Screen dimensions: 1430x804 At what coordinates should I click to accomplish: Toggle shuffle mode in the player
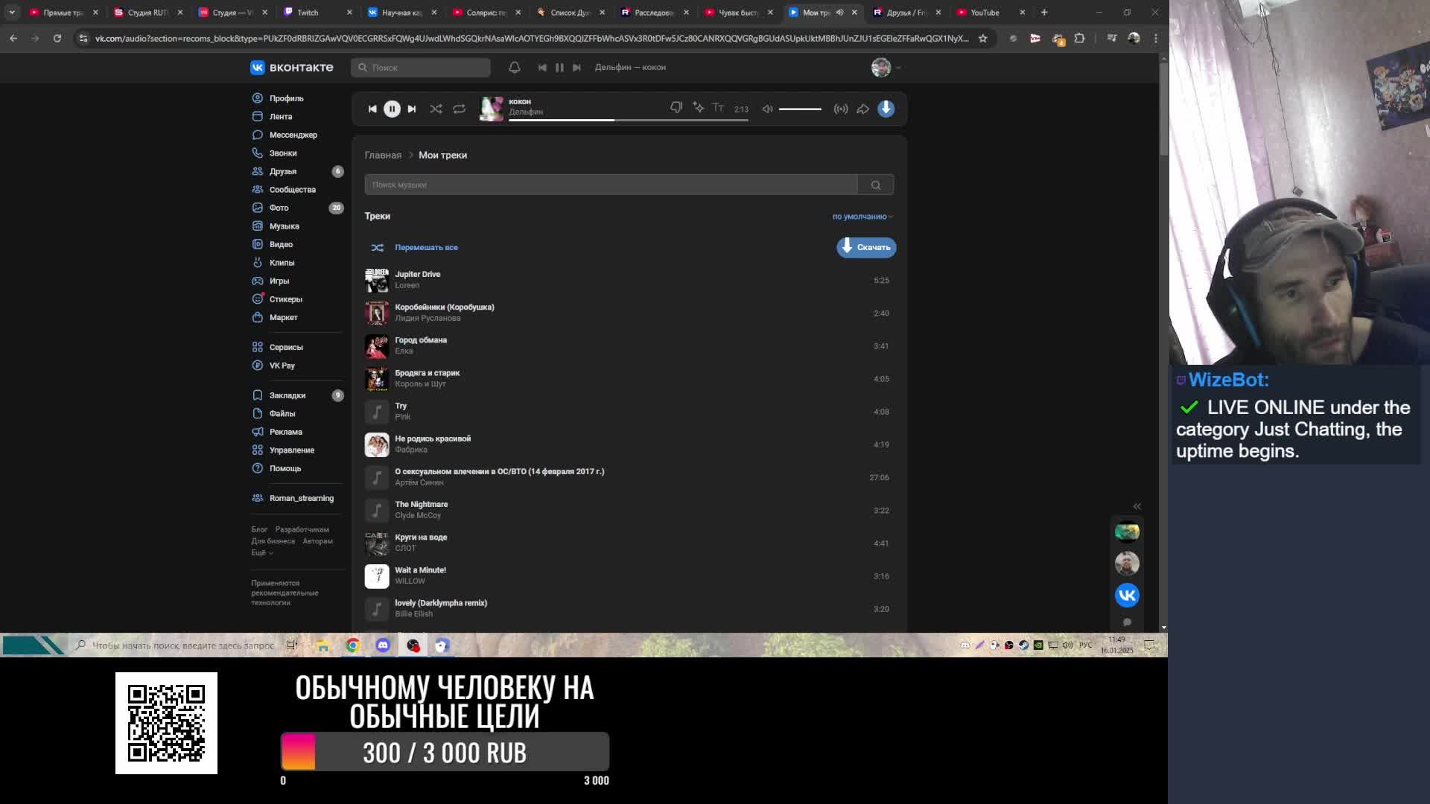(436, 109)
